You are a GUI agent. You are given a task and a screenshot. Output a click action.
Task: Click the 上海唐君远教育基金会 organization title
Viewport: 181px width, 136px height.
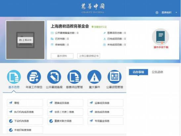70,26
